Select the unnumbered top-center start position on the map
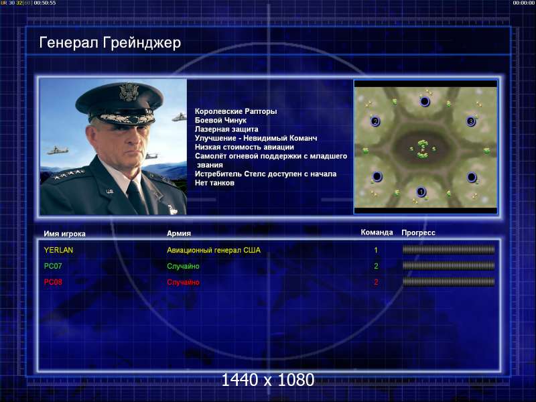The width and height of the screenshot is (536, 402). pos(425,102)
